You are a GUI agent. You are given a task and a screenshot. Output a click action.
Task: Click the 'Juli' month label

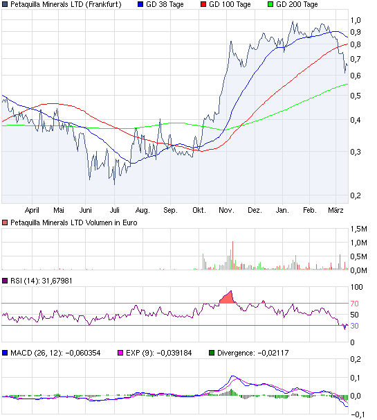(114, 210)
